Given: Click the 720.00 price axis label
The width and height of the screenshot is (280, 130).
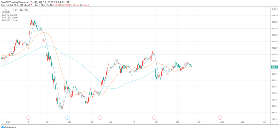Looking at the screenshot, I should [x=274, y=106].
